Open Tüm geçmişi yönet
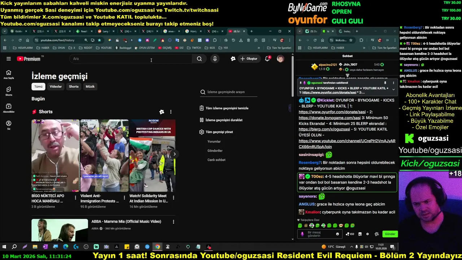 pyautogui.click(x=216, y=132)
